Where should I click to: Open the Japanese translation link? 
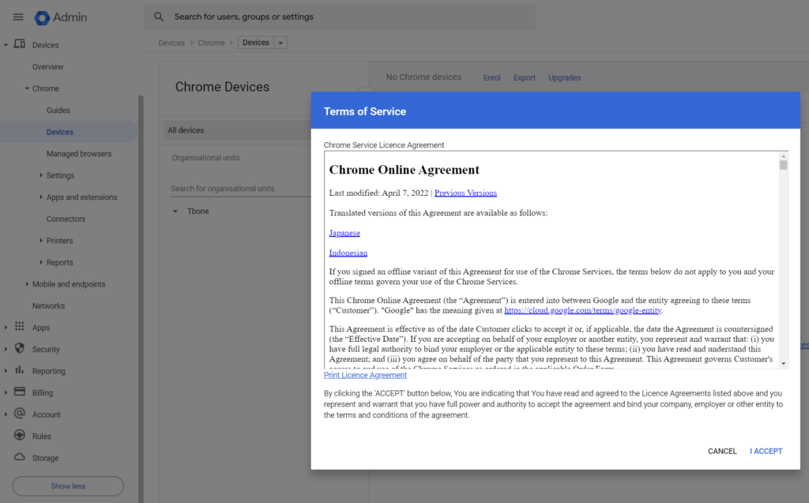[x=344, y=233]
